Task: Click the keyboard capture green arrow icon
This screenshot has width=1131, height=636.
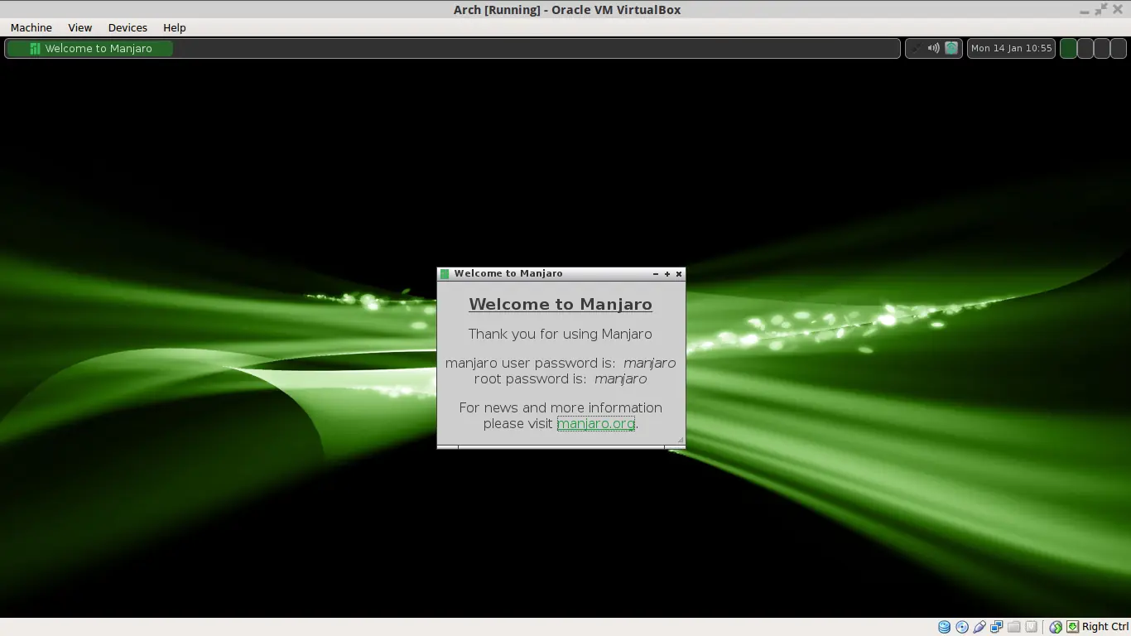Action: pyautogui.click(x=1073, y=627)
